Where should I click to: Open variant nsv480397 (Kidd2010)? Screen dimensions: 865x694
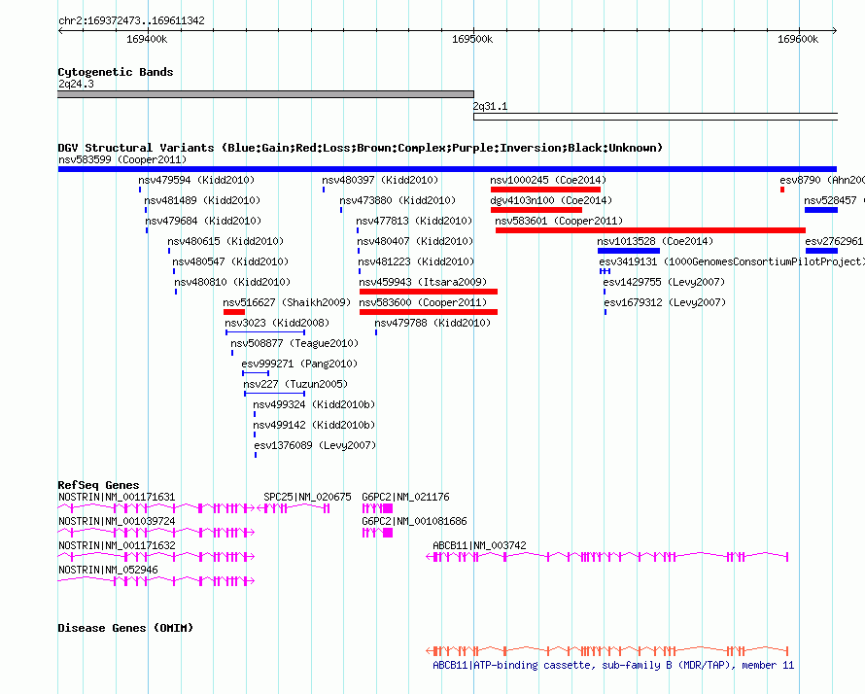click(380, 180)
